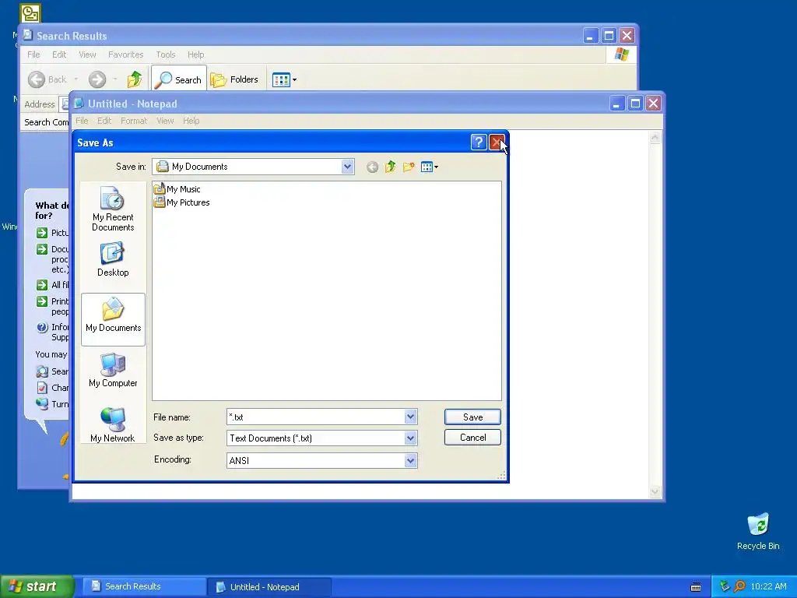Create new folder in Save As dialog
The image size is (797, 598).
click(409, 167)
